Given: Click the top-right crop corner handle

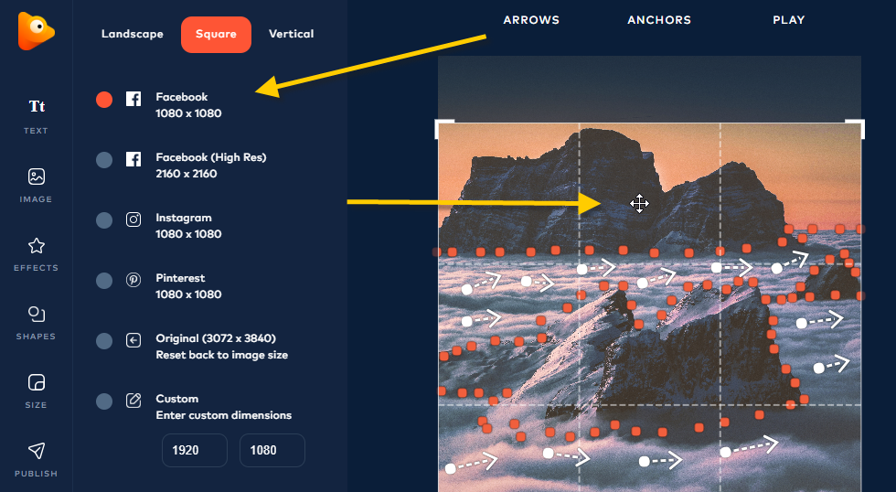Looking at the screenshot, I should 856,129.
